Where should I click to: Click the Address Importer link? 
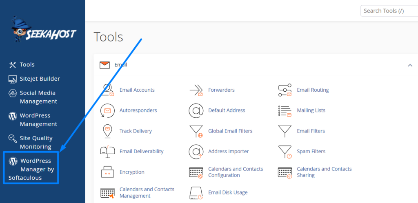pyautogui.click(x=229, y=151)
